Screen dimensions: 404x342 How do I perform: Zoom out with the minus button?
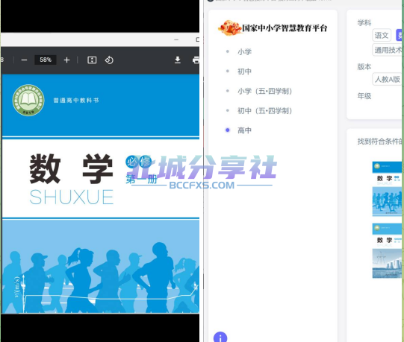[x=24, y=60]
